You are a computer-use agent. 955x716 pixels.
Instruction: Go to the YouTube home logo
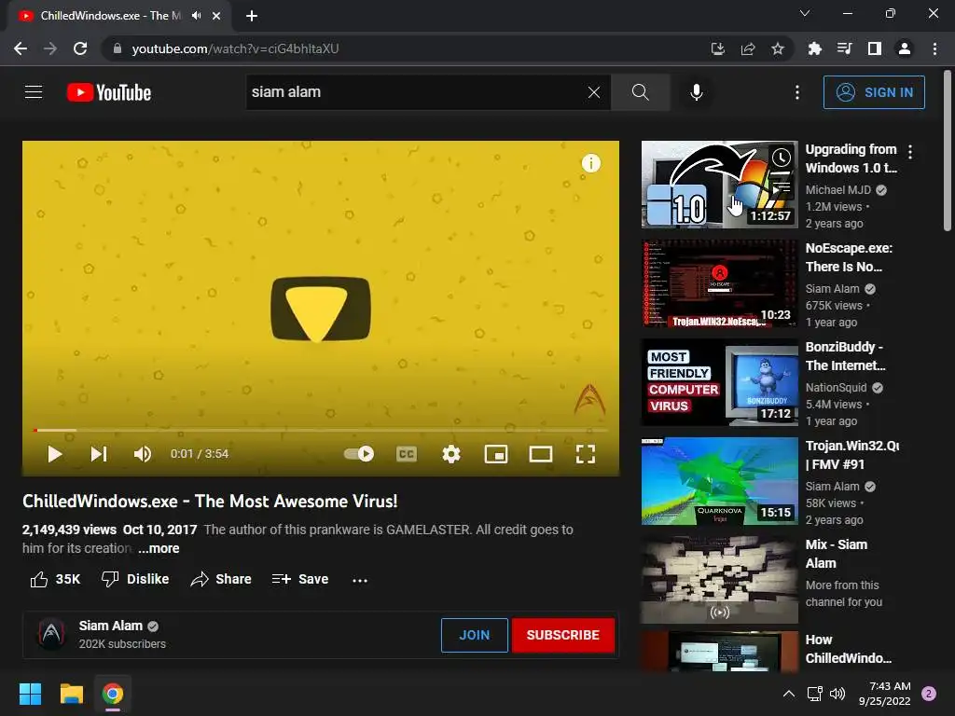[x=109, y=92]
